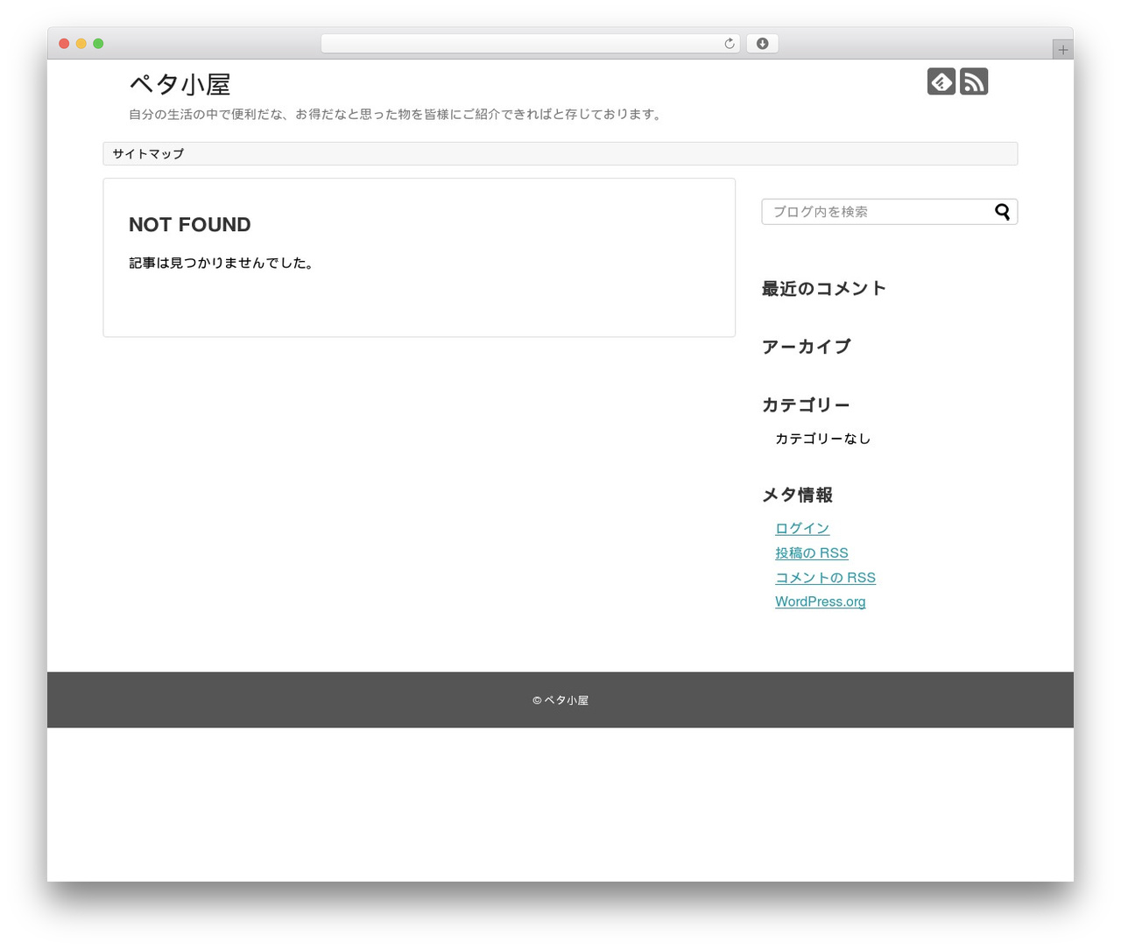
Task: Open the downloads button in browser toolbar
Action: click(762, 44)
